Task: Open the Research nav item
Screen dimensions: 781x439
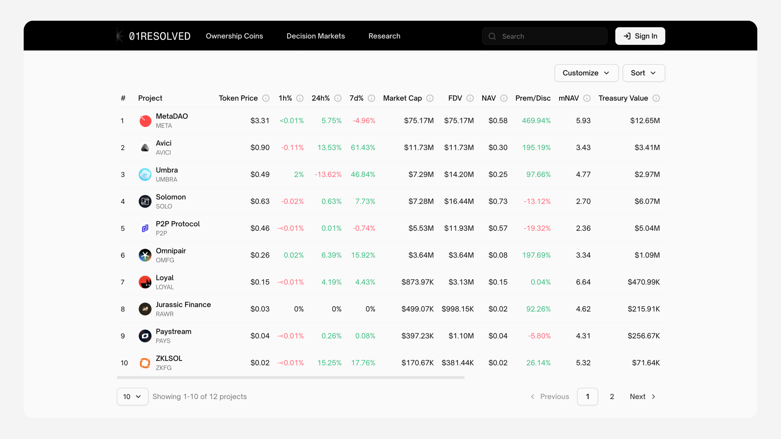Action: [384, 36]
